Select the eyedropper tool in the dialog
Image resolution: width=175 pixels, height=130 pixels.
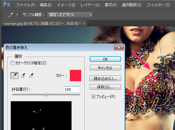click(x=14, y=76)
